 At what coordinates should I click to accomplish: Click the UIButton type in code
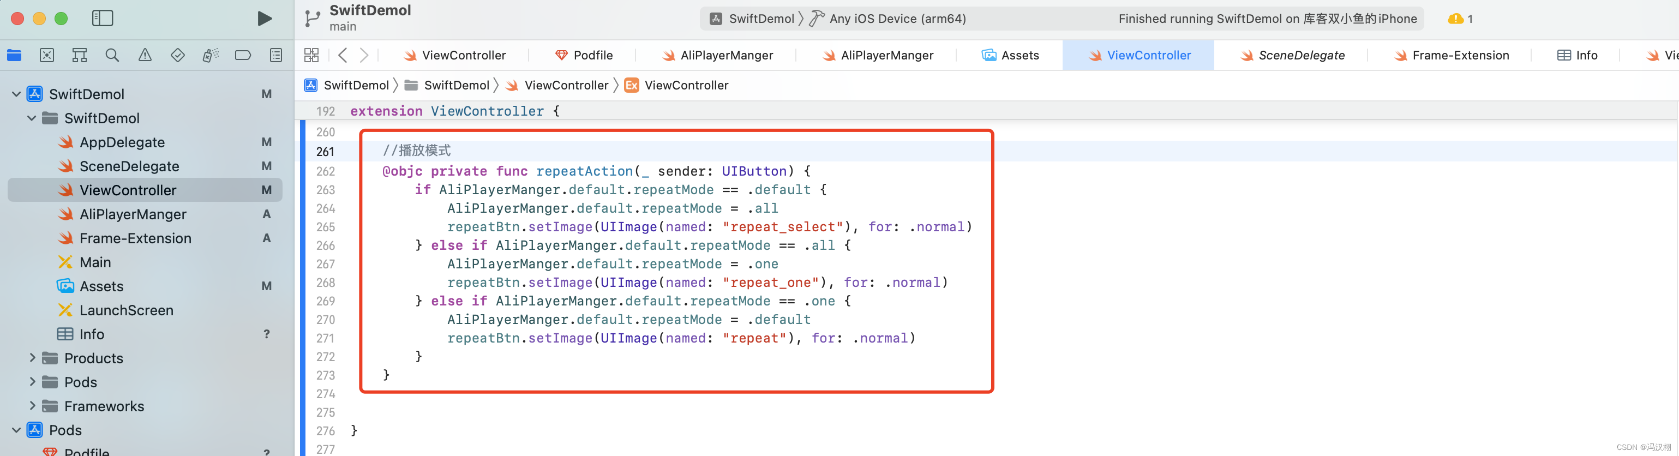pos(754,171)
